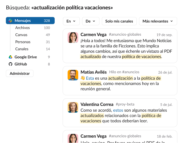
Task: Click the "26 de jul." timestamp
Action: (165, 72)
